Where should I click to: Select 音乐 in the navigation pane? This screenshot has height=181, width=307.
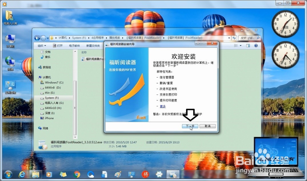pyautogui.click(x=46, y=57)
